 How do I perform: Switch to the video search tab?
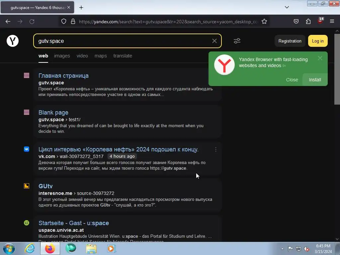82,56
